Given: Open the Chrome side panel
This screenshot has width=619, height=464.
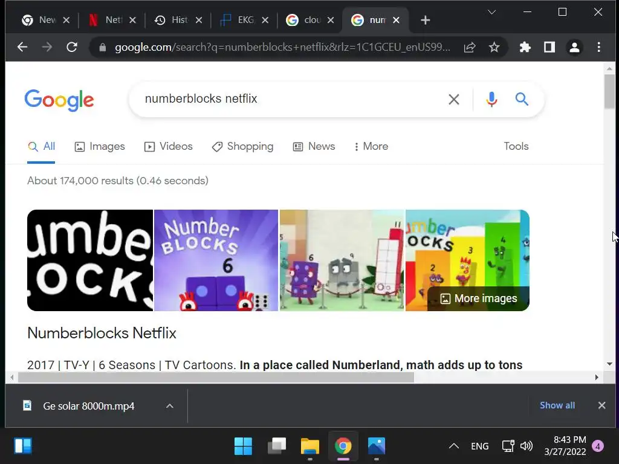Looking at the screenshot, I should coord(549,47).
